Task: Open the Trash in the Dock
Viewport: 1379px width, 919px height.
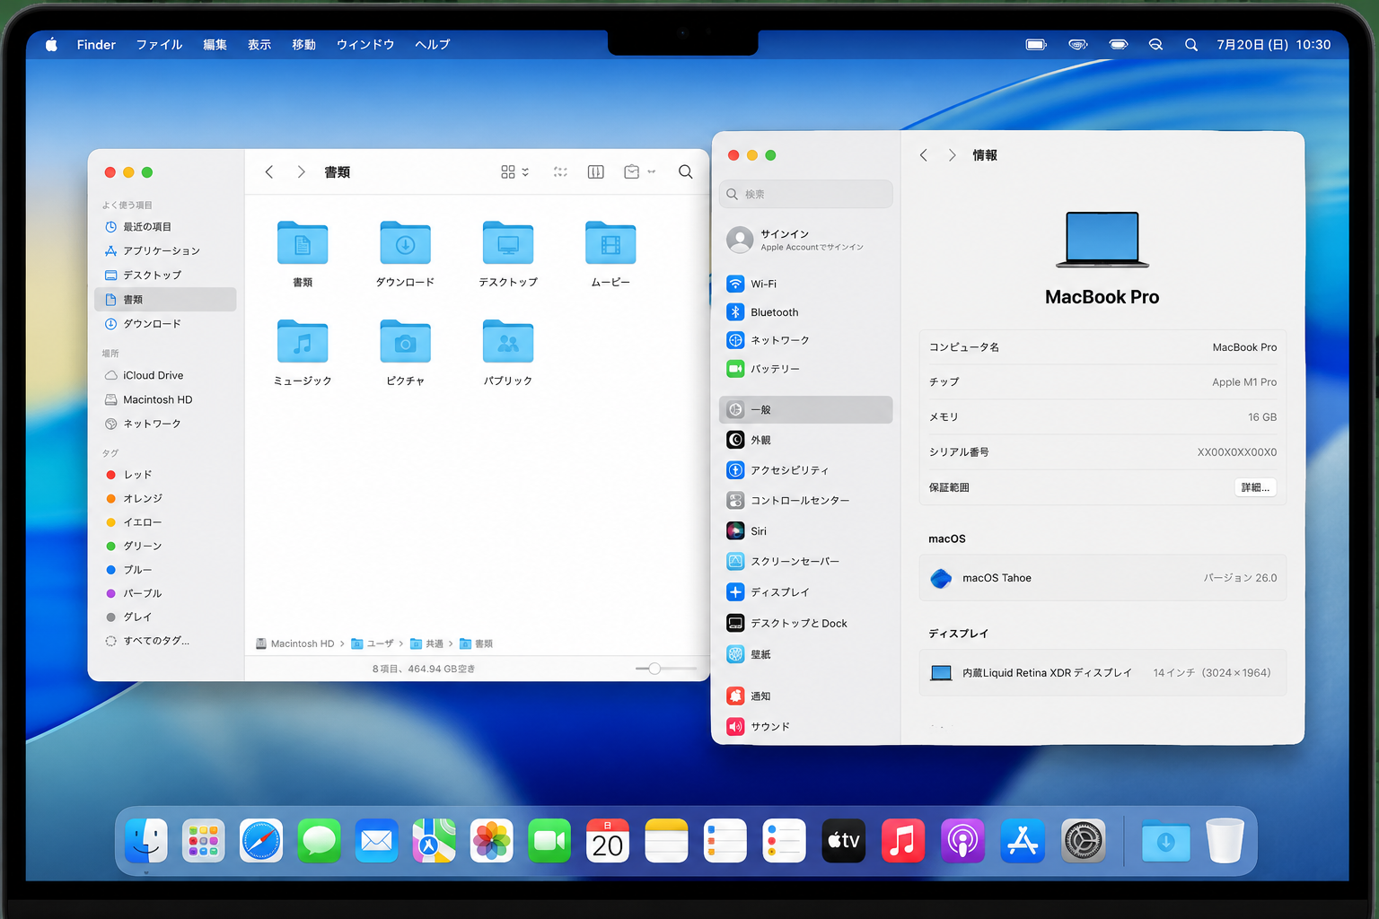Action: (x=1225, y=841)
